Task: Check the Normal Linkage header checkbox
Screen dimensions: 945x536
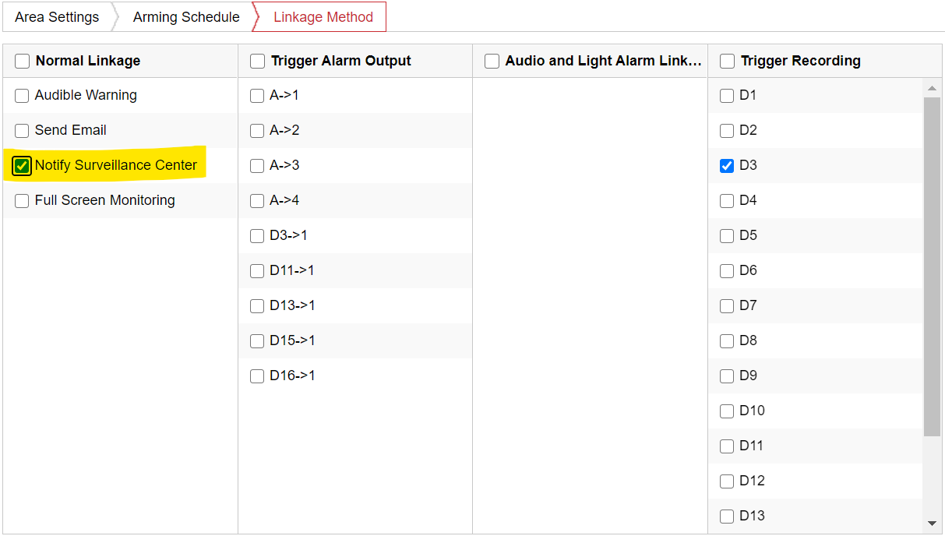Action: (x=23, y=61)
